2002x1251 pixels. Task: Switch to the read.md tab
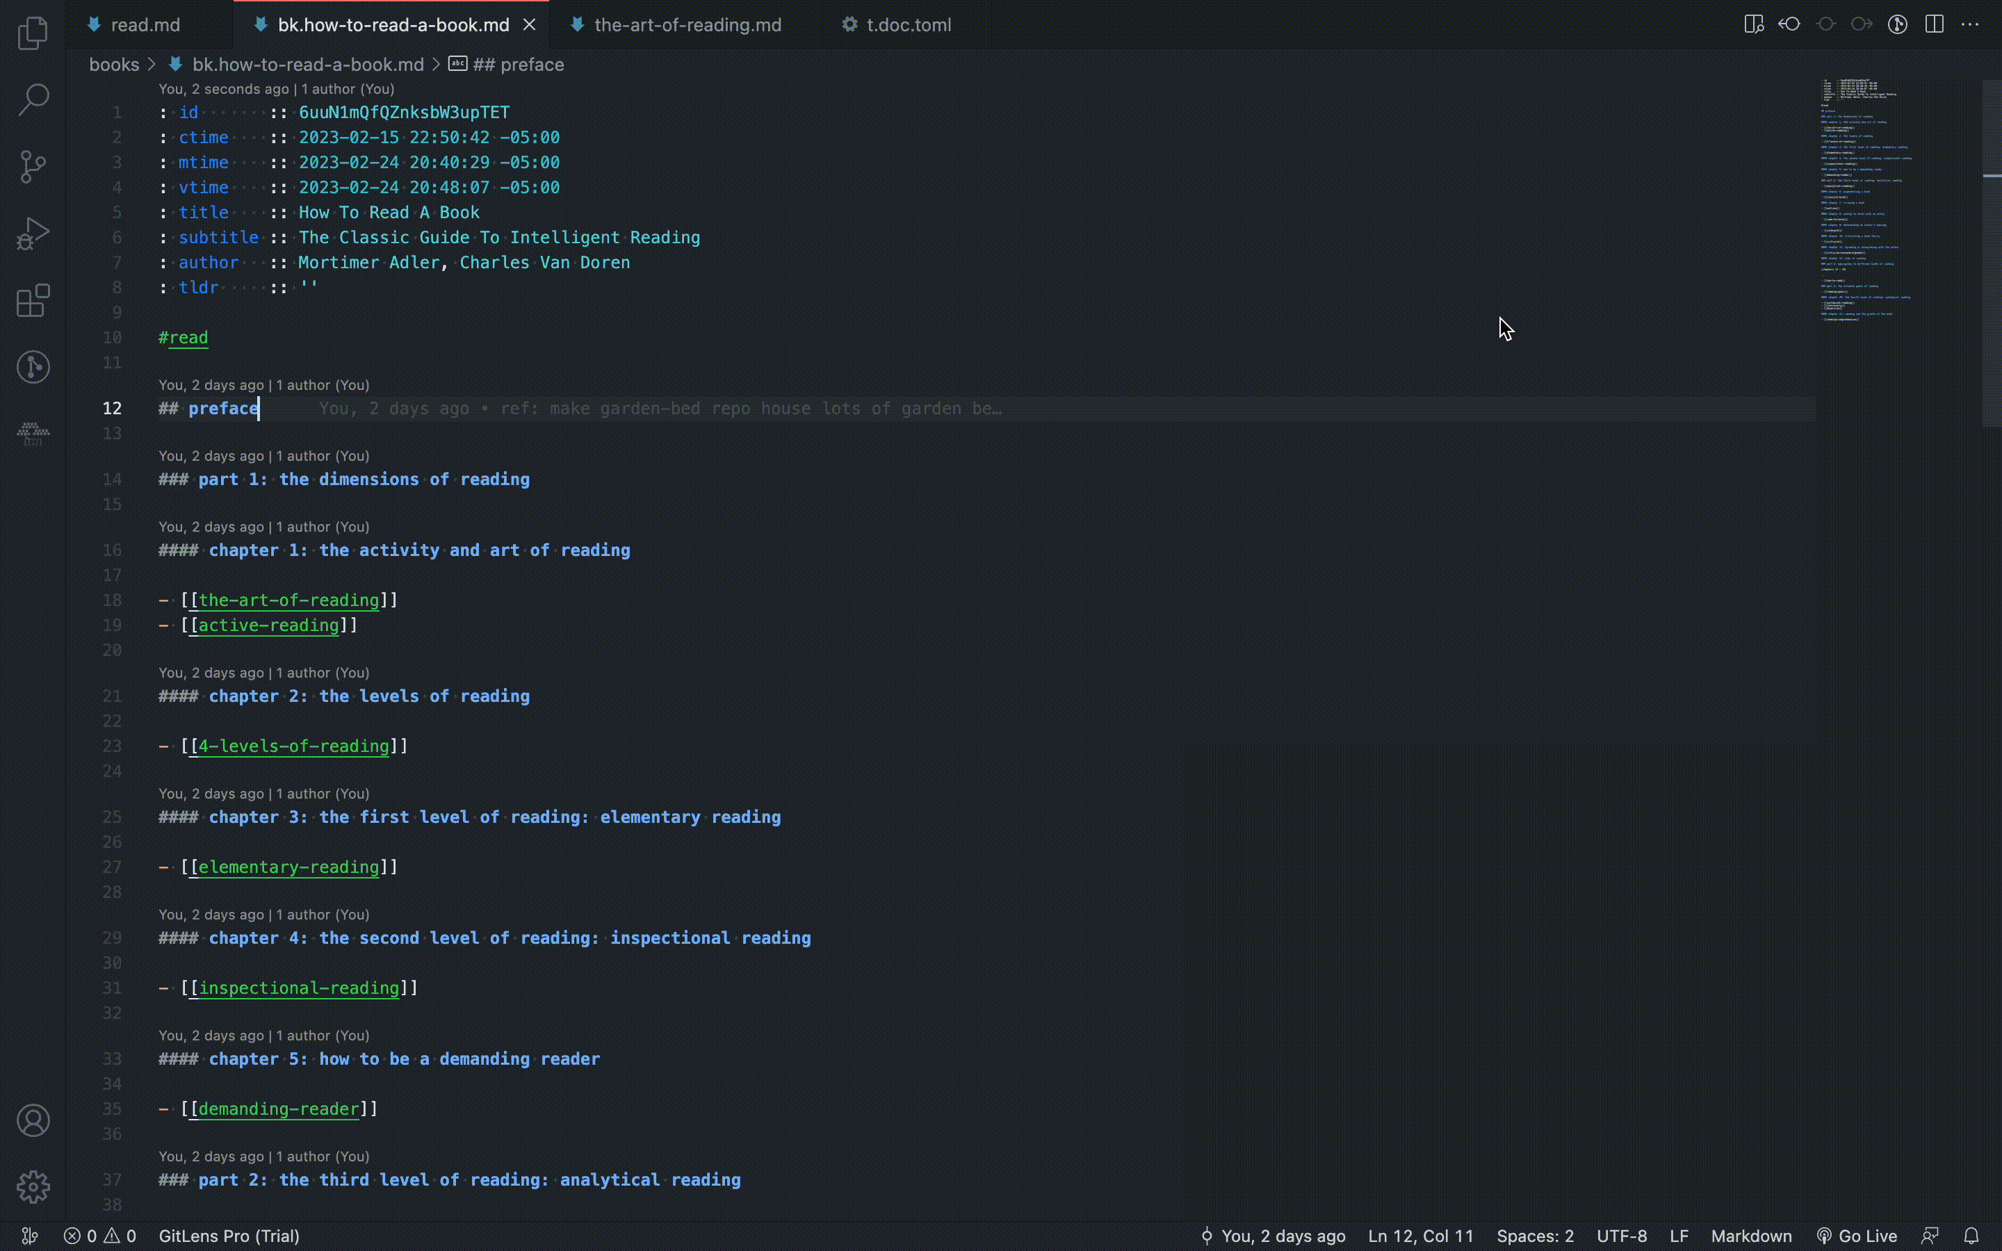coord(145,25)
